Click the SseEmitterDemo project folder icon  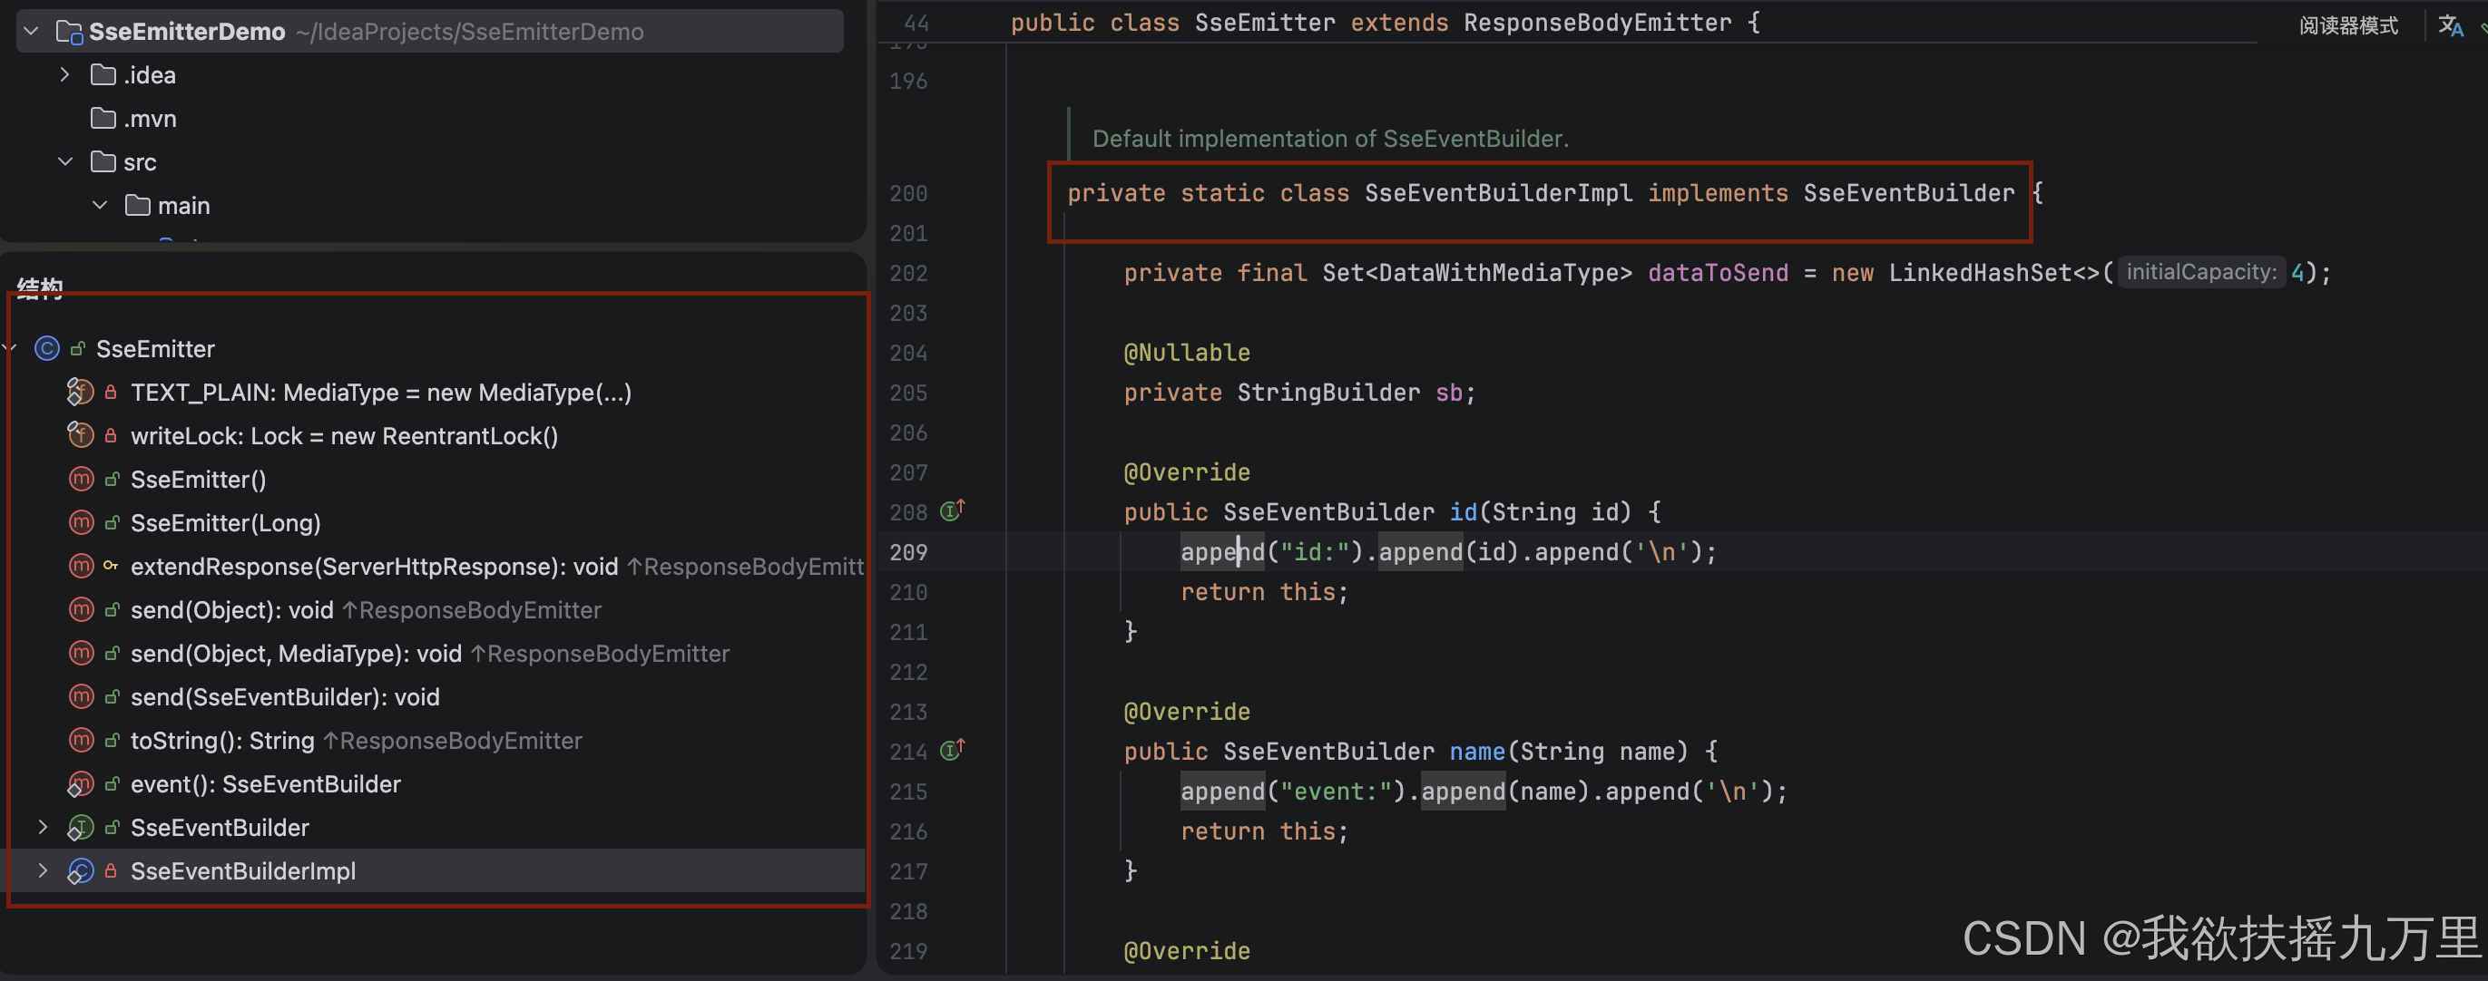[x=70, y=32]
